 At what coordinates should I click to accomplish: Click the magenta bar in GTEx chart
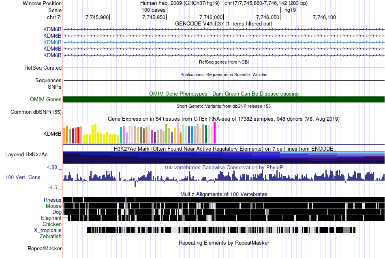215,133
